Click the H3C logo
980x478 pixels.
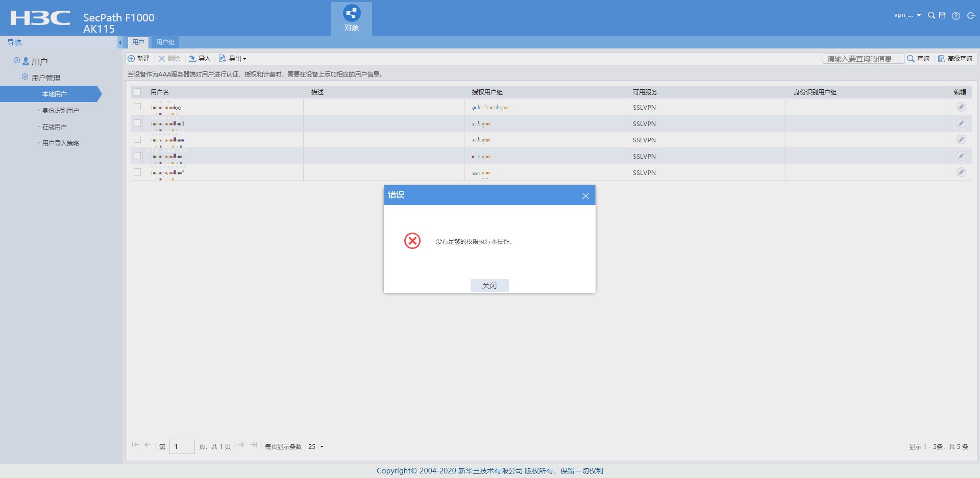40,18
